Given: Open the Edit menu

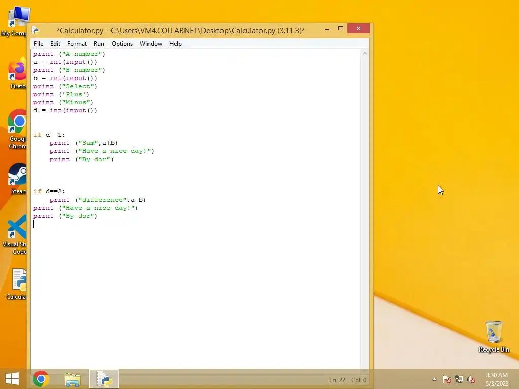Looking at the screenshot, I should click(x=55, y=44).
